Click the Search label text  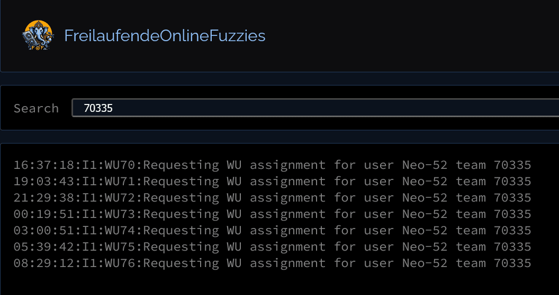point(36,108)
